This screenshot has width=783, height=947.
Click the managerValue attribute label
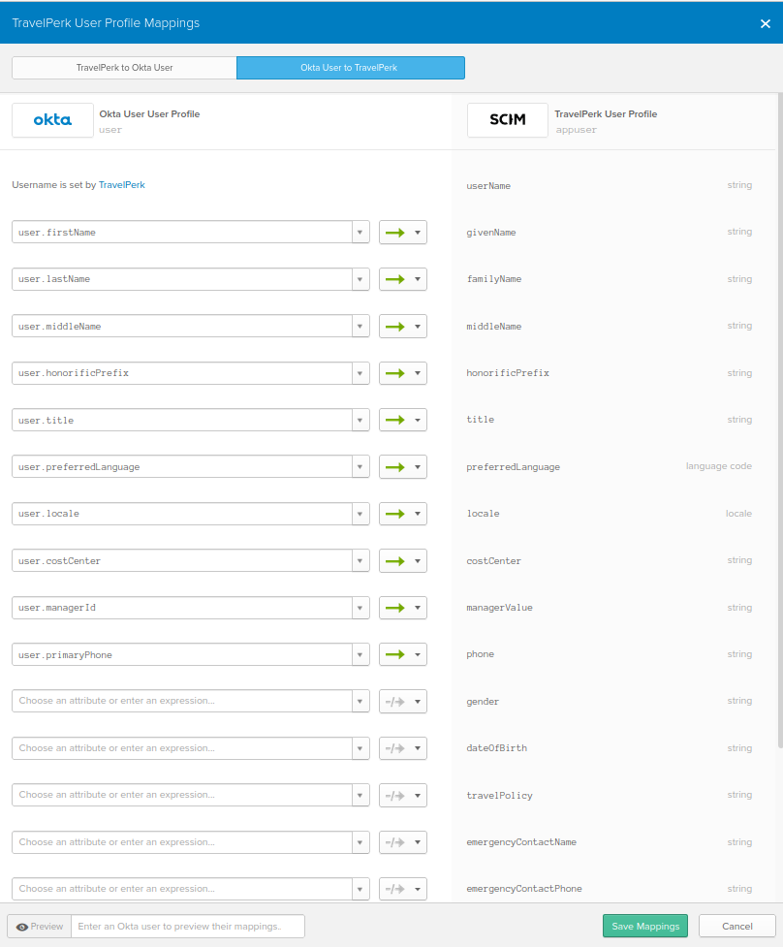(x=499, y=608)
